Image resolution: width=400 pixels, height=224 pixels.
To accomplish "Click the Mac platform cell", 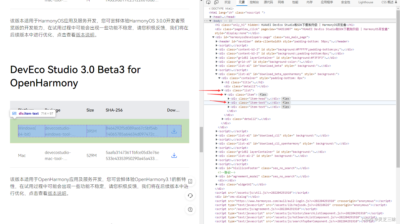I will (x=22, y=156).
